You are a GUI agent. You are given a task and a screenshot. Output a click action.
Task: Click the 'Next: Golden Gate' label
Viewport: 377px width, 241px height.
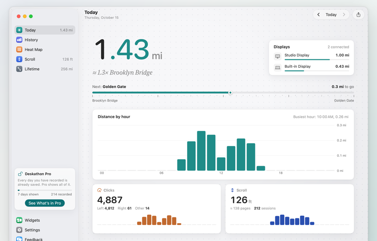click(x=109, y=87)
